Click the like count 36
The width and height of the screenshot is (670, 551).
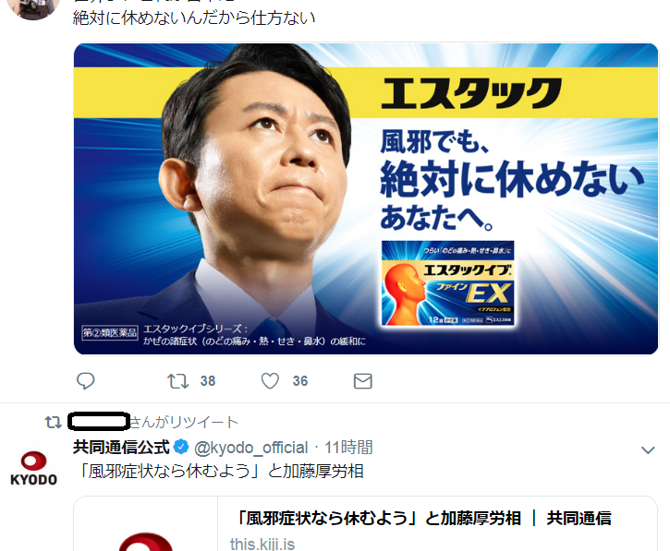(x=300, y=380)
